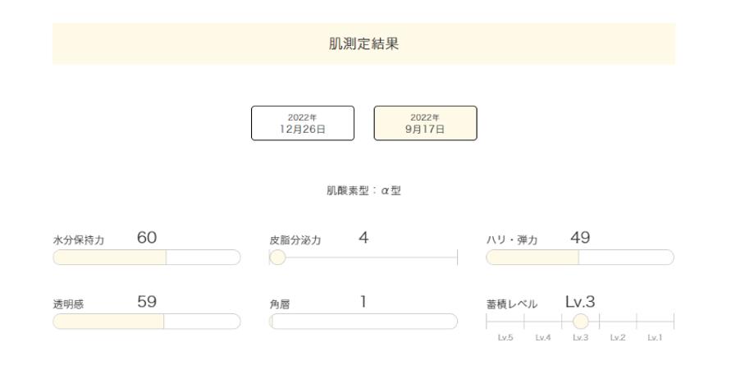
Task: Click the large Lv.3 value text
Action: tap(580, 301)
